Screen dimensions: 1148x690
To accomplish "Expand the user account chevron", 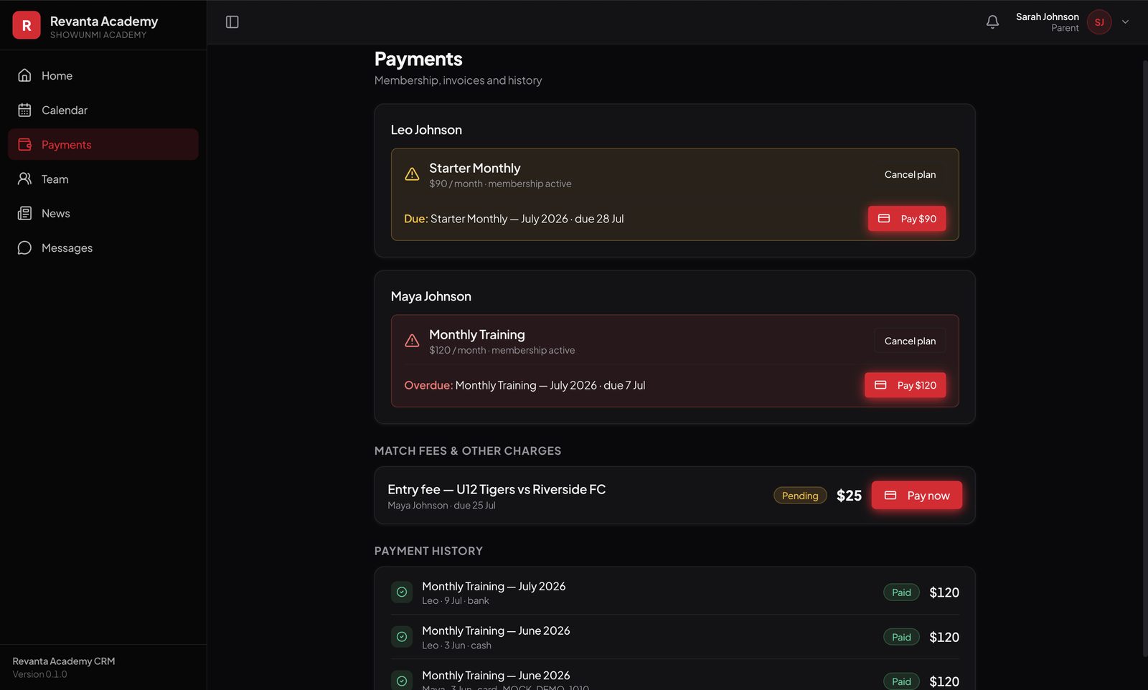I will click(1125, 22).
